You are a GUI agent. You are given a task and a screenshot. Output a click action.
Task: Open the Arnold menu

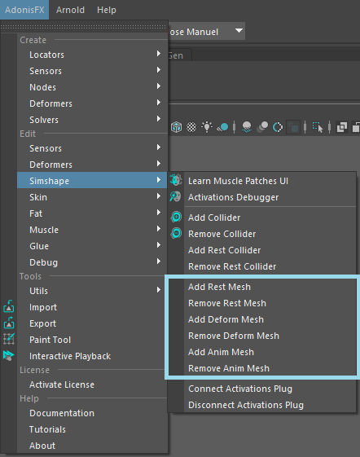pos(70,10)
